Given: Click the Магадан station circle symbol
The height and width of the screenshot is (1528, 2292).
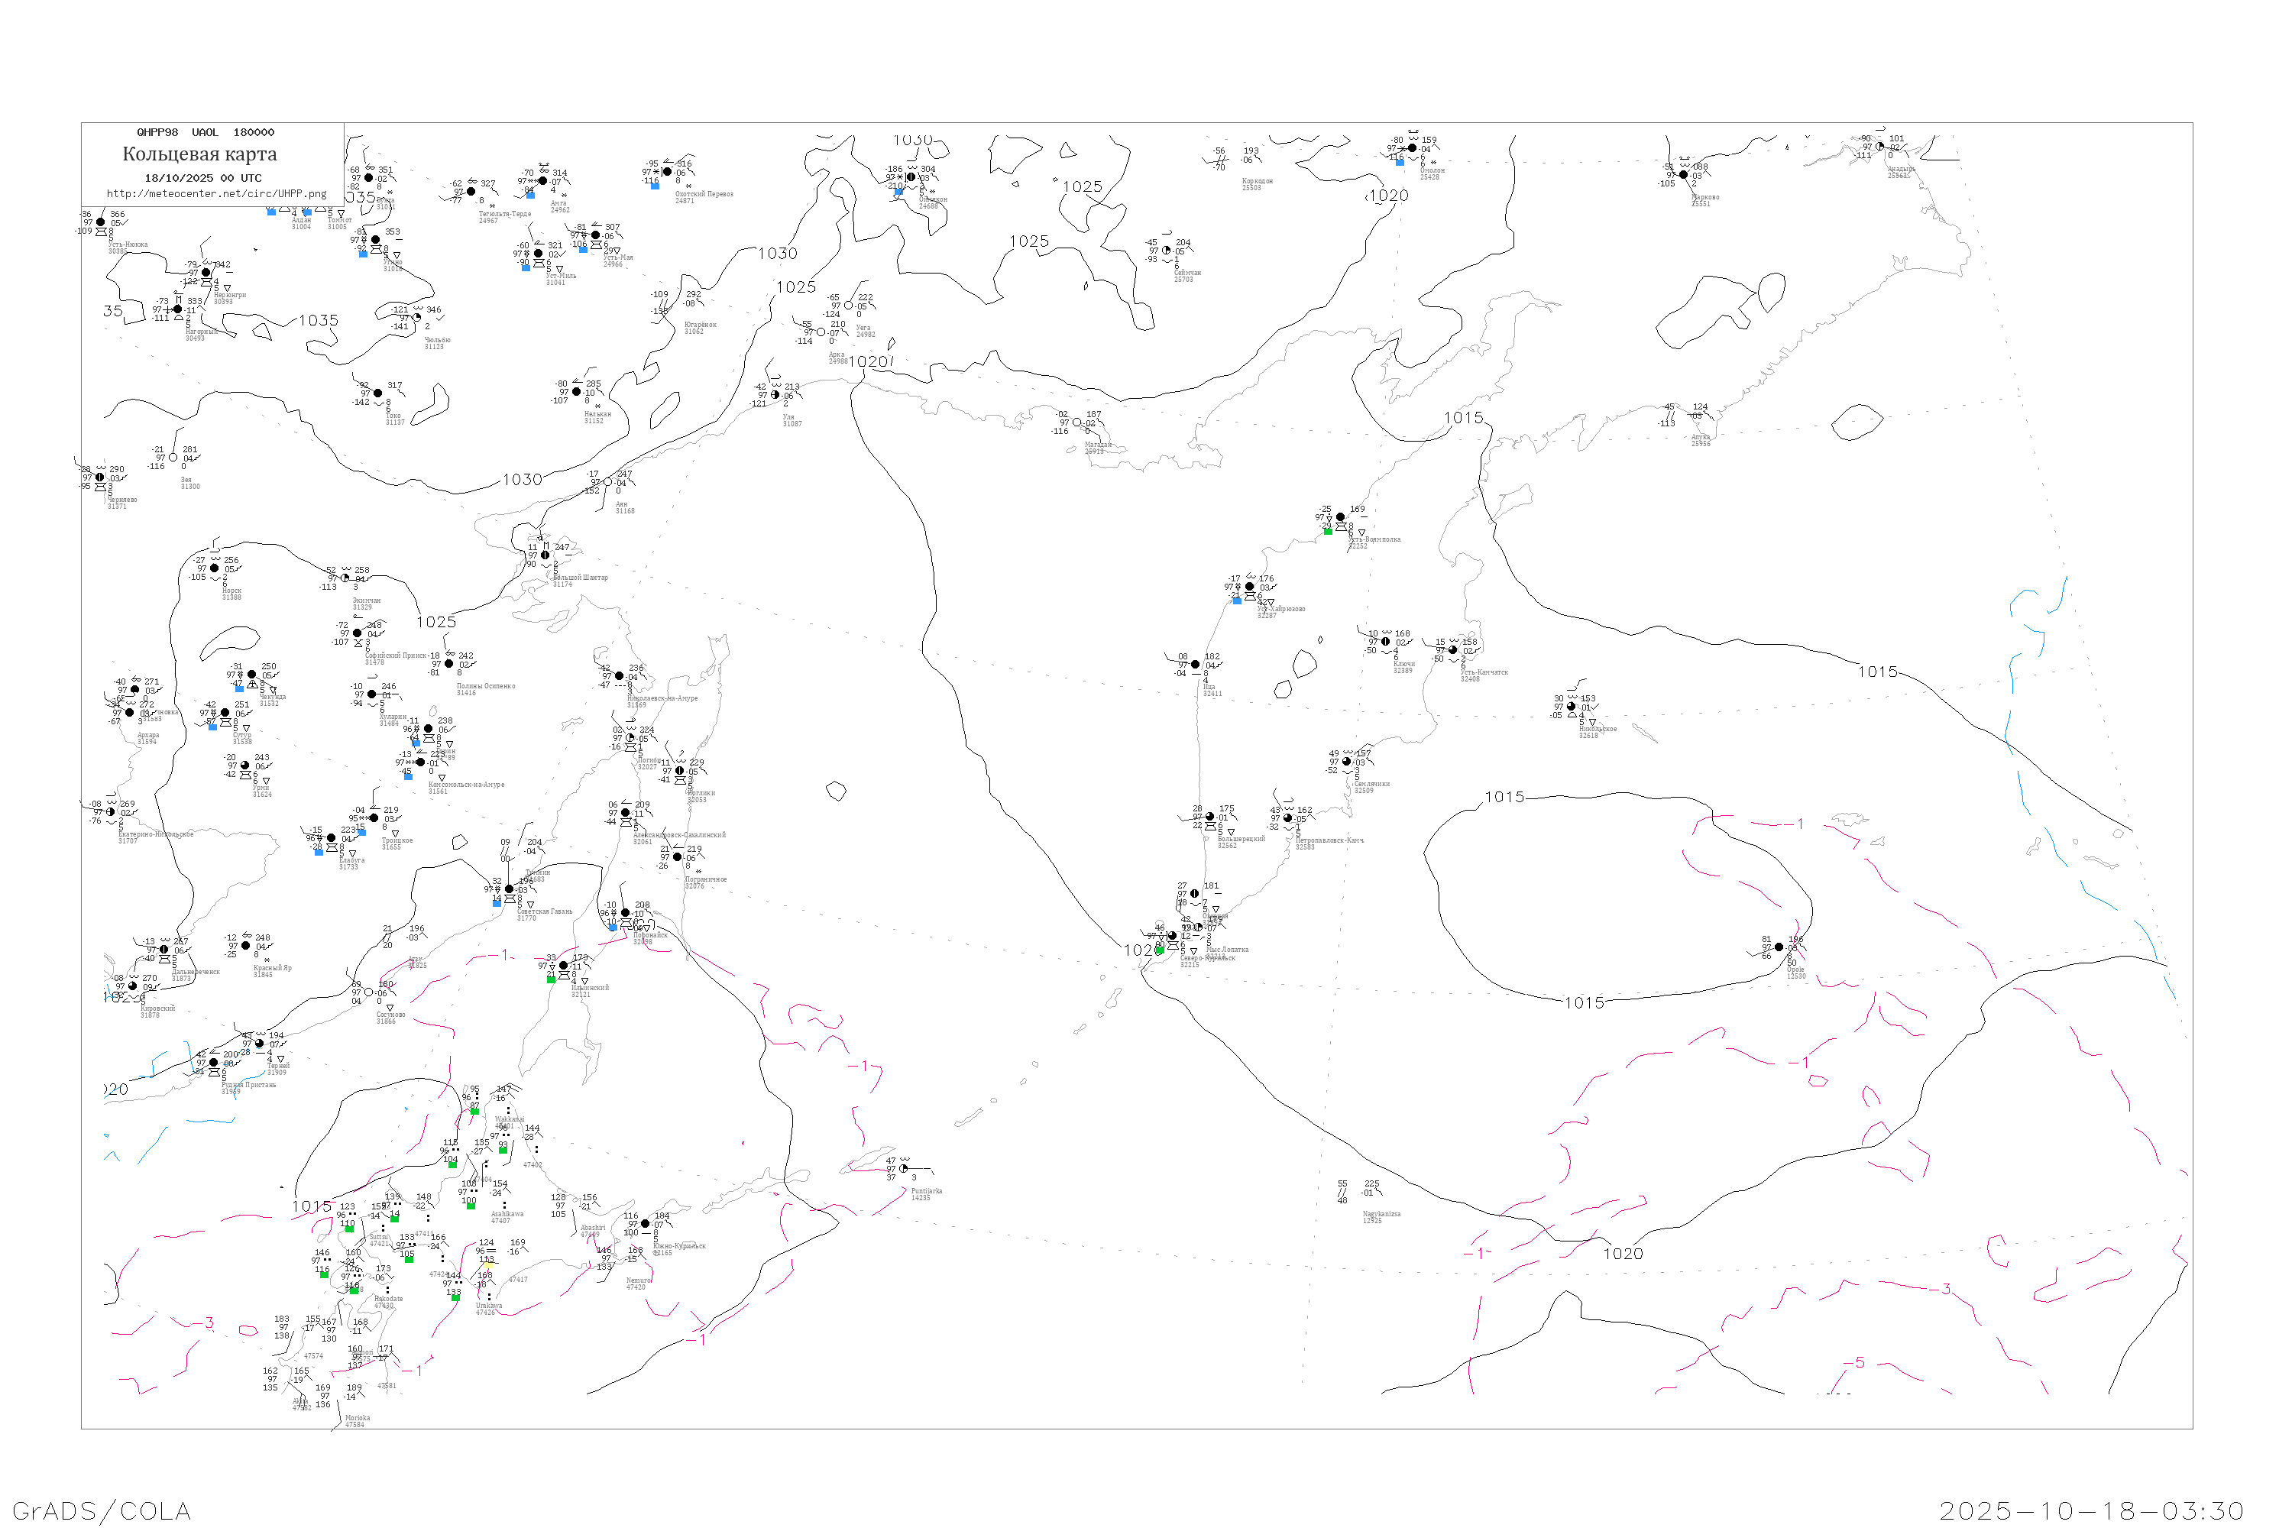Looking at the screenshot, I should click(1076, 423).
